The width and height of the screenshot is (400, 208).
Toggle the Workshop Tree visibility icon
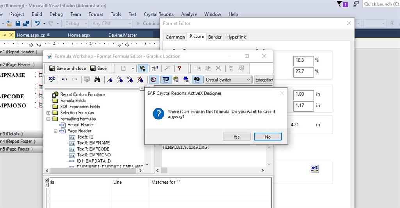tap(143, 68)
